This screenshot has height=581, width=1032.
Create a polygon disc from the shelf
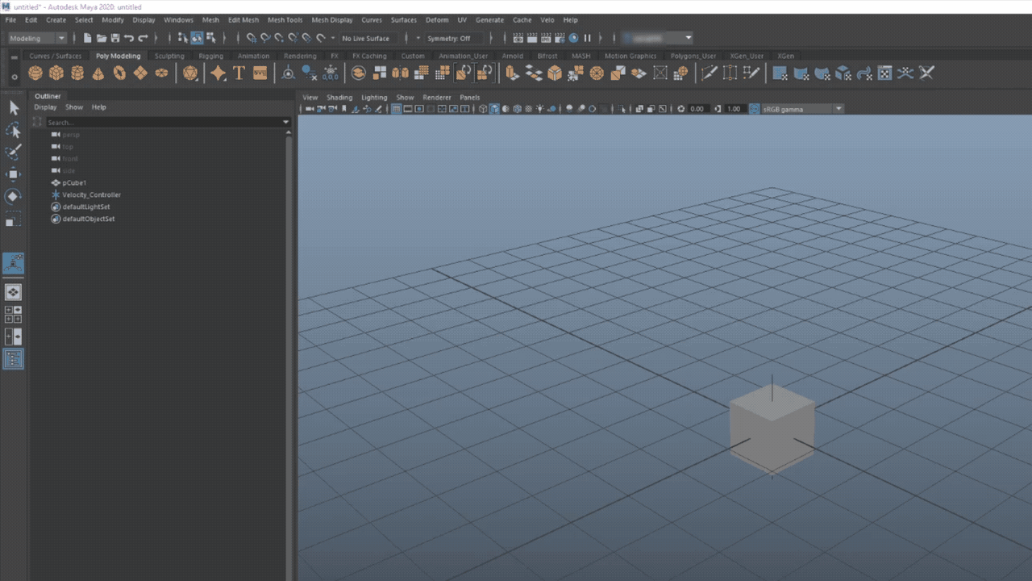pyautogui.click(x=161, y=73)
